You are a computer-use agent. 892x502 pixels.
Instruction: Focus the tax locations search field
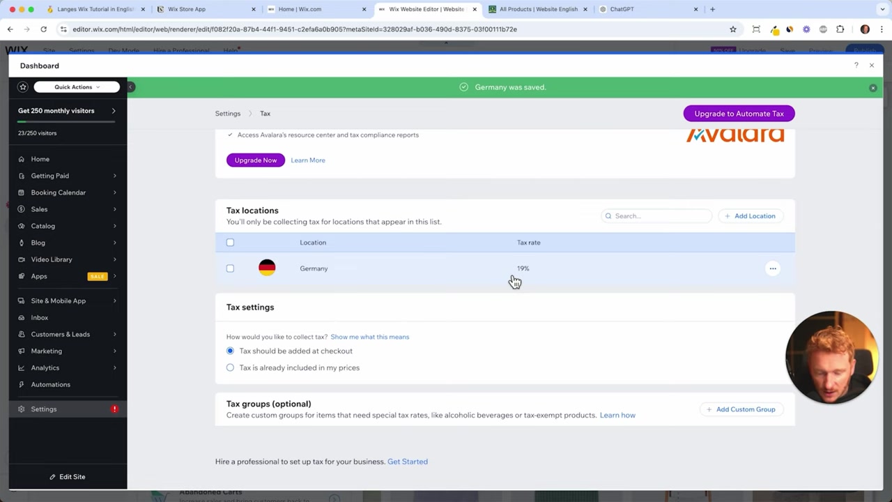click(656, 216)
